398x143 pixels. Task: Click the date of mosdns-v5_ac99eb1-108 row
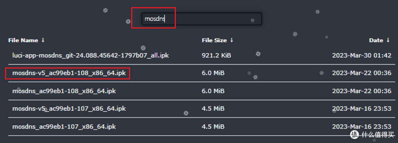[362, 73]
